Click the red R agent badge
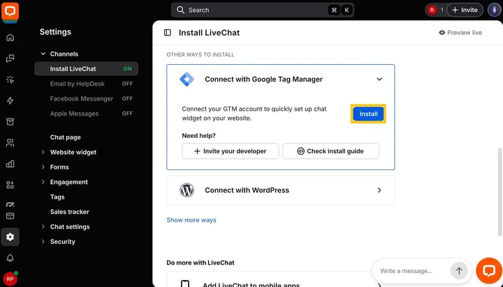Screen dimensions: 503x287 pyautogui.click(x=432, y=10)
